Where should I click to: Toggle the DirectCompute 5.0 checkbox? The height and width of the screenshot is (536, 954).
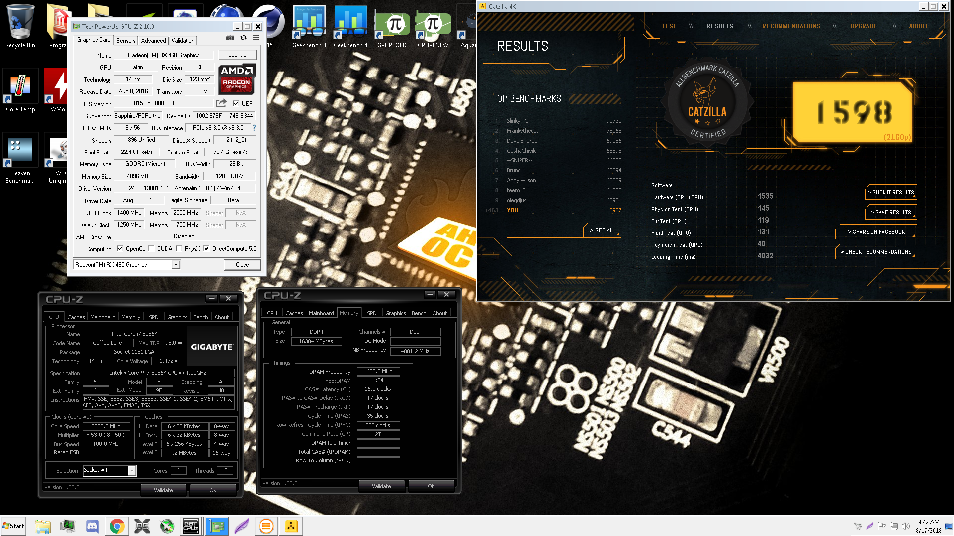click(x=206, y=249)
